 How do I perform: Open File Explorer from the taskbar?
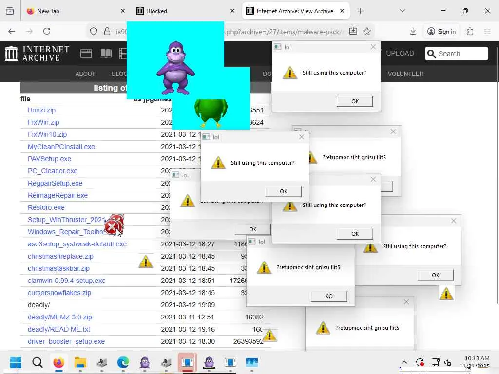coord(80,362)
